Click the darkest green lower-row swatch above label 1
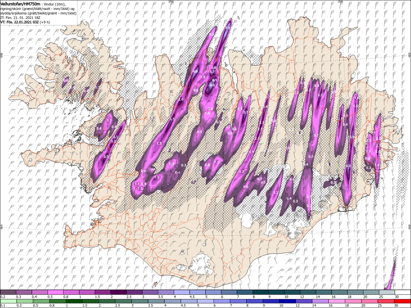Viewport: 411px width, 308px height. (x=74, y=301)
